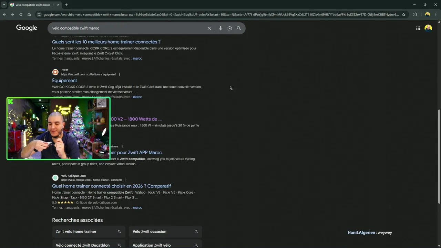Reload the page with the refresh icon
Screen dimensions: 441x248
point(21,14)
